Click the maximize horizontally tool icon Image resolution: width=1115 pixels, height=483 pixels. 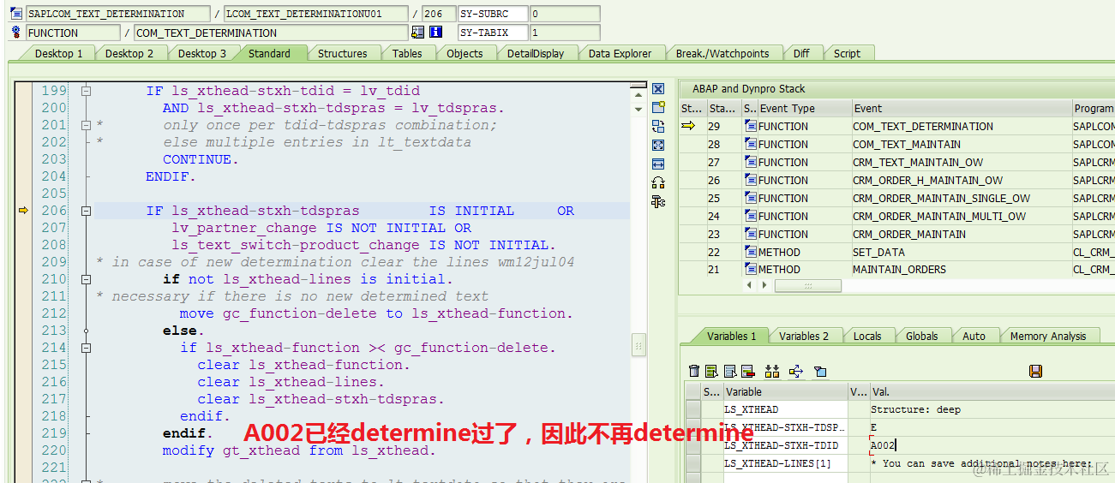coord(658,164)
